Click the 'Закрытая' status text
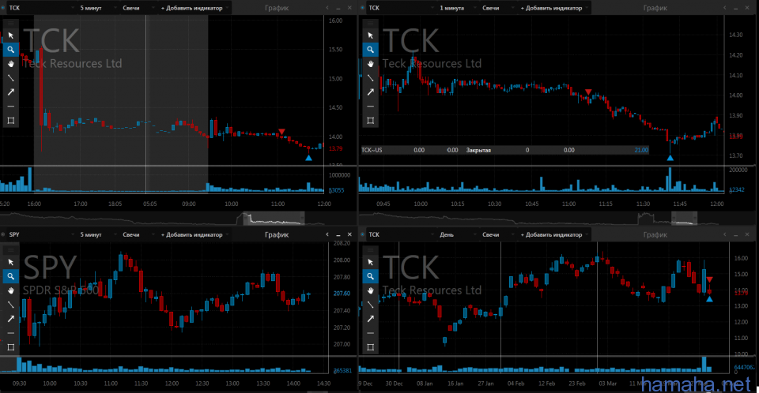The image size is (759, 393). click(x=478, y=150)
